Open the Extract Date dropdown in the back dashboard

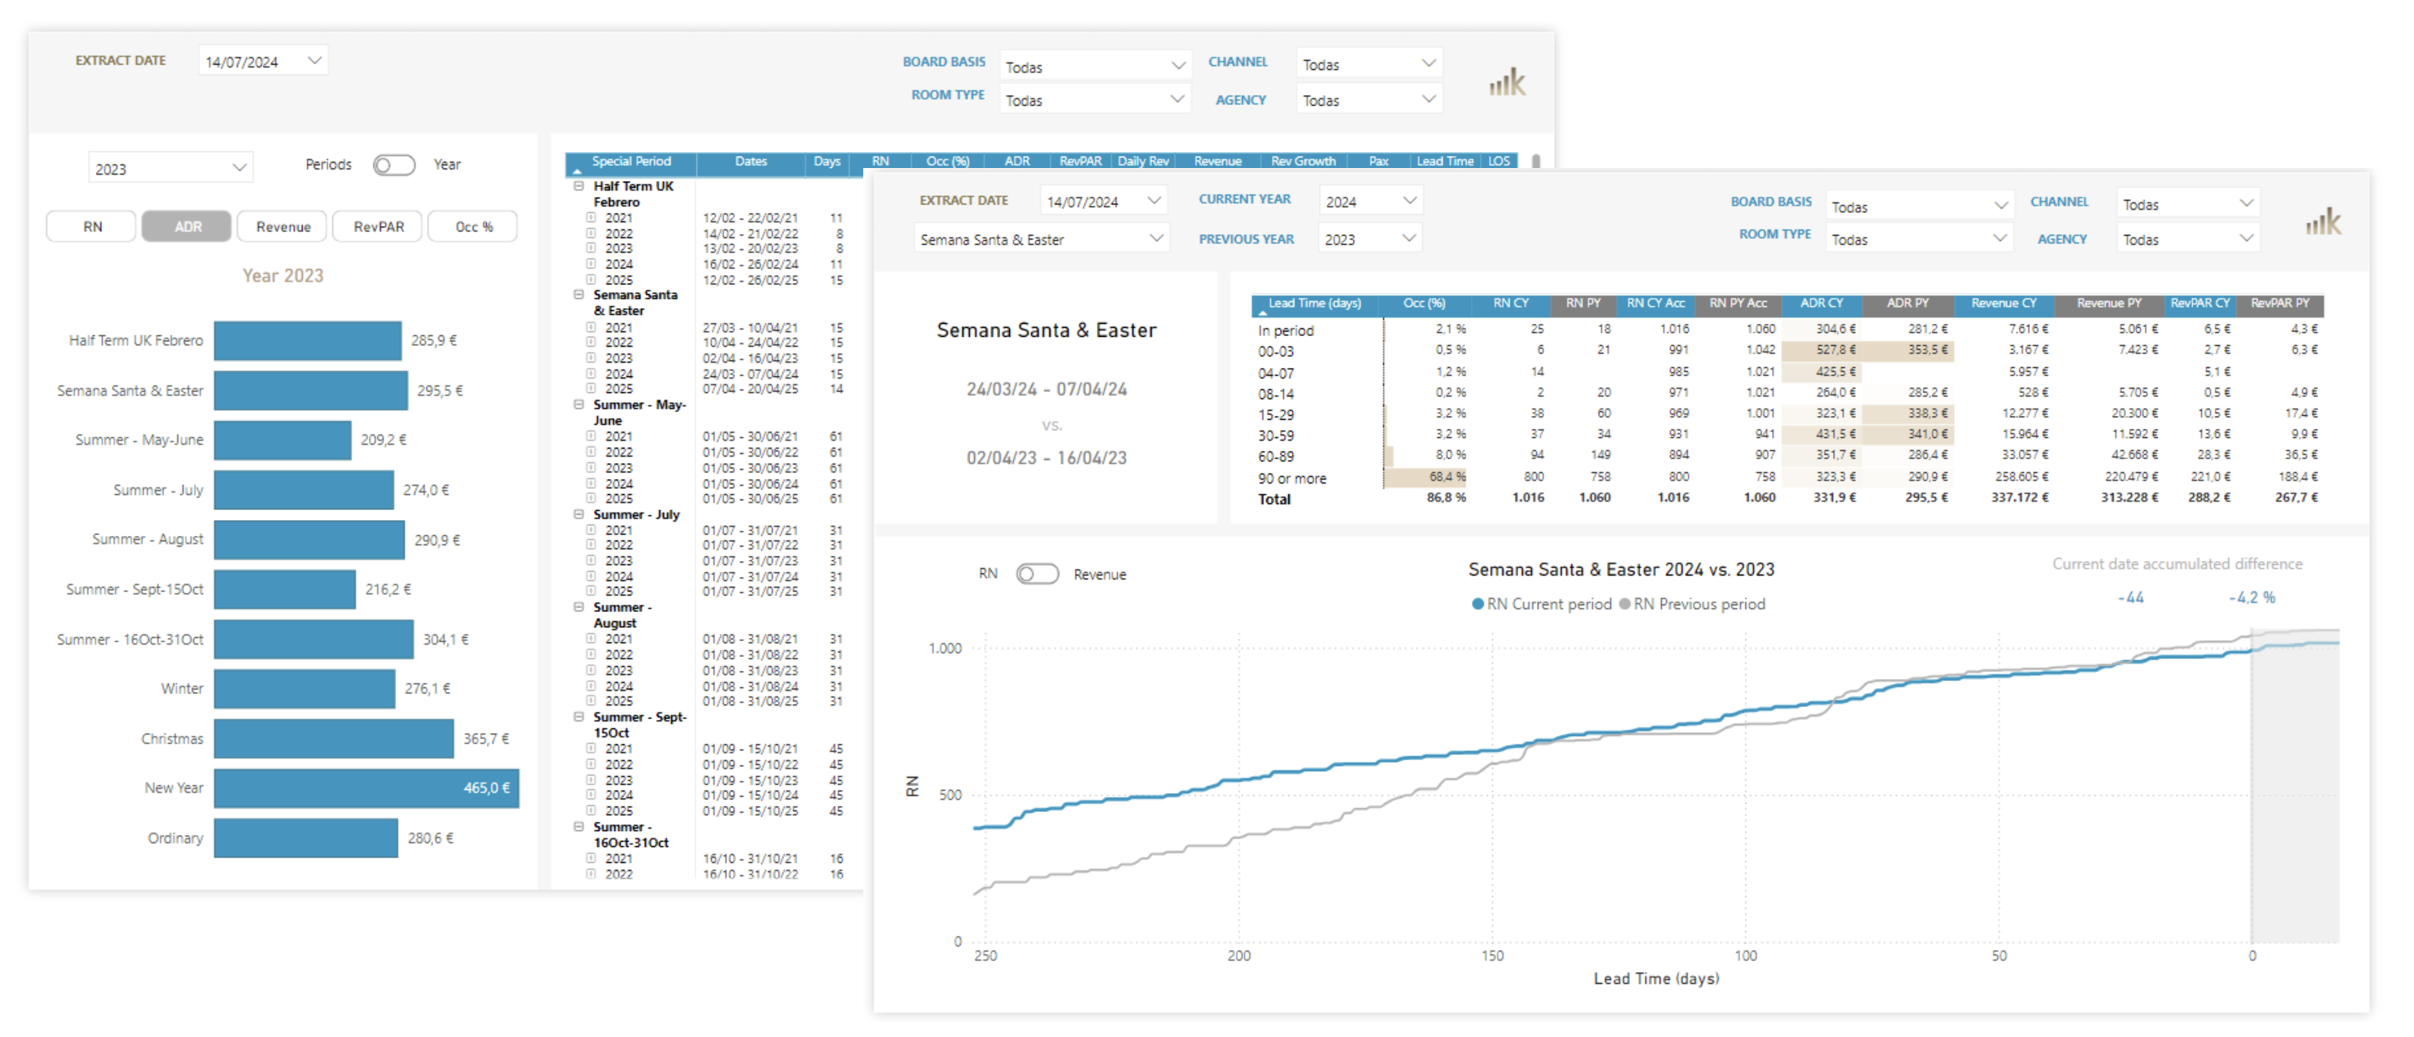click(263, 61)
